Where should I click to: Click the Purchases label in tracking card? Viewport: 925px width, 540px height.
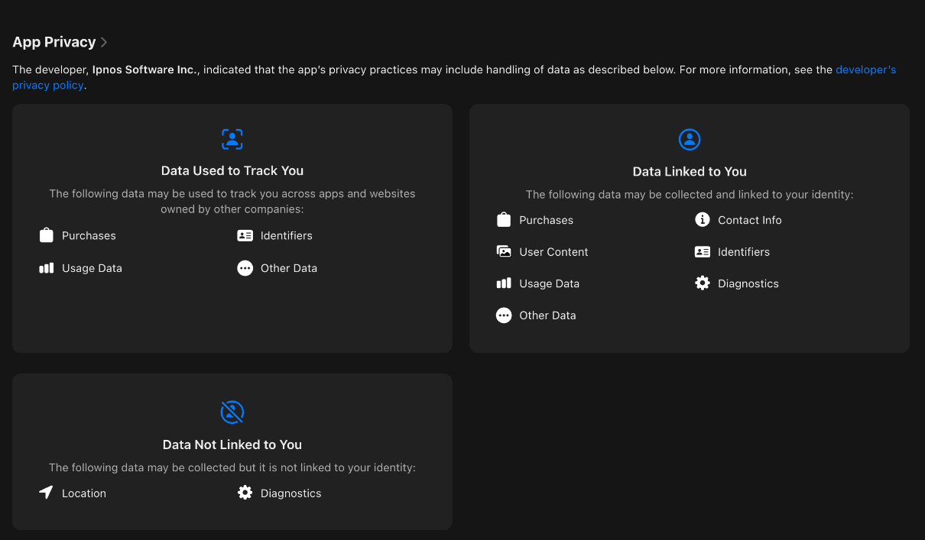(89, 235)
